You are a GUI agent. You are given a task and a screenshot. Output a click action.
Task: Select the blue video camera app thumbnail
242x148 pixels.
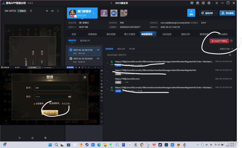[114, 13]
